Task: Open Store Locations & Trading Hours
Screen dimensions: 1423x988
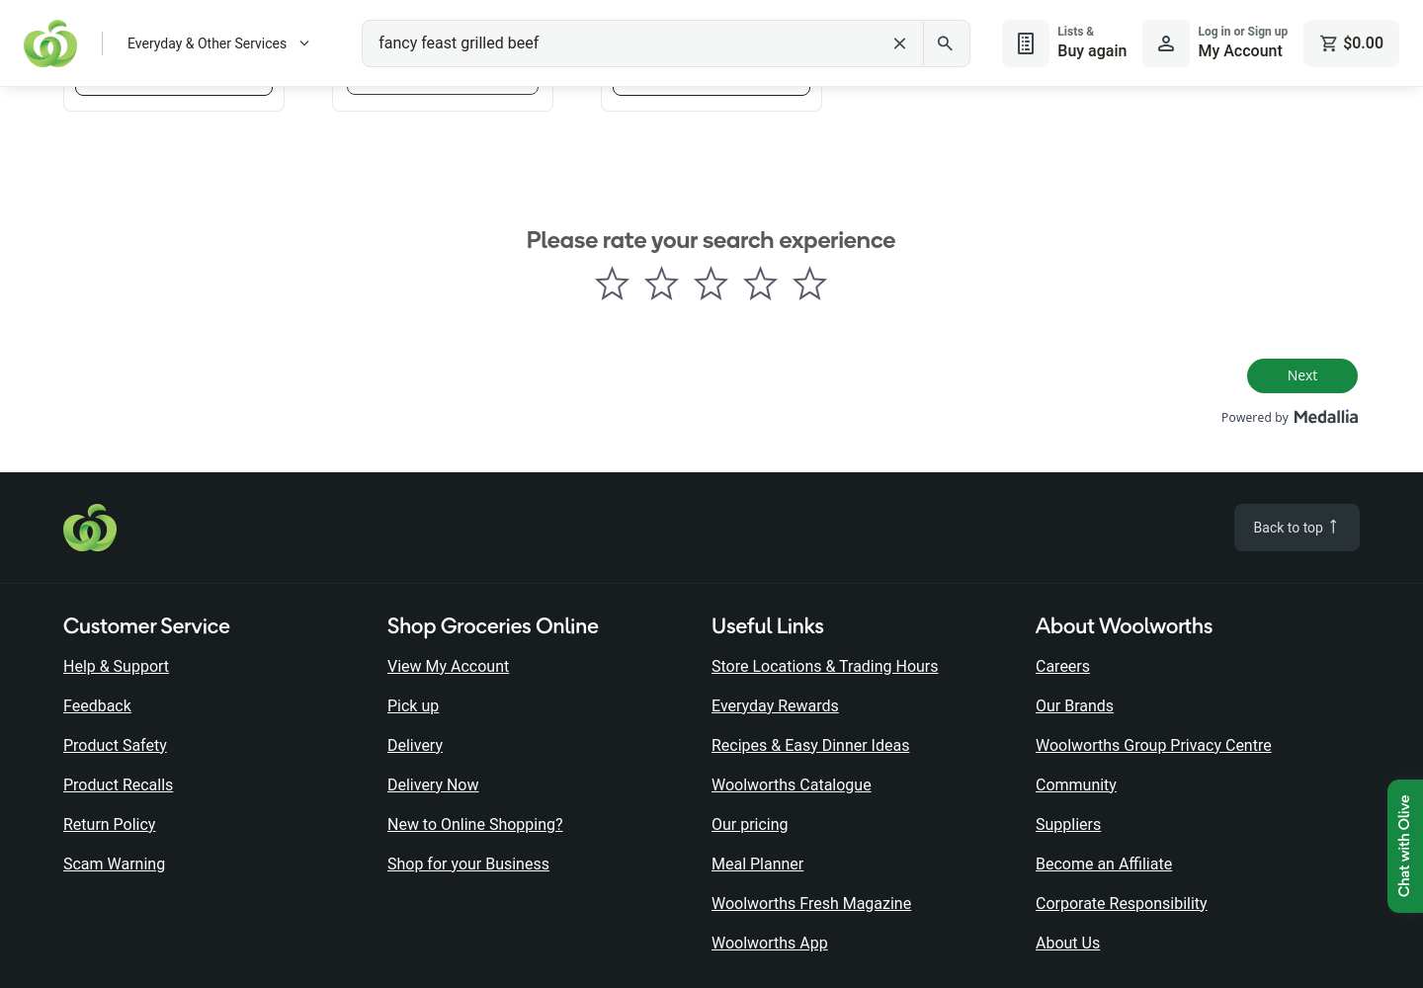Action: click(x=824, y=666)
